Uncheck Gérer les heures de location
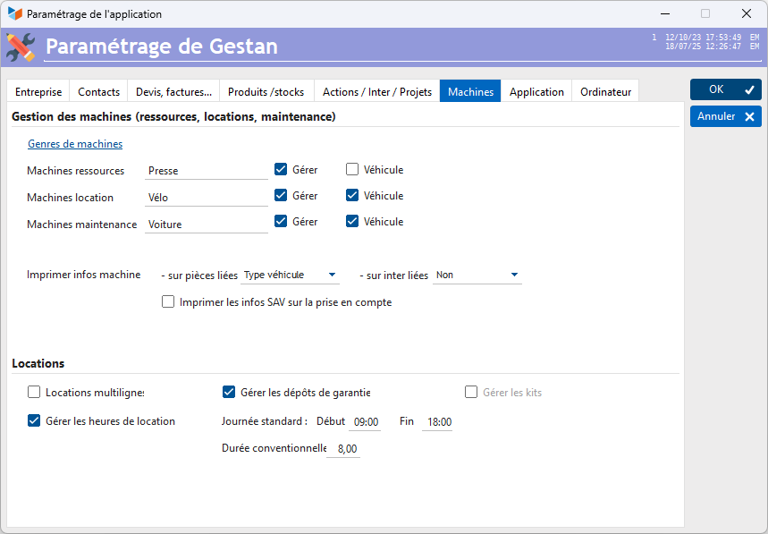This screenshot has width=768, height=534. 34,420
